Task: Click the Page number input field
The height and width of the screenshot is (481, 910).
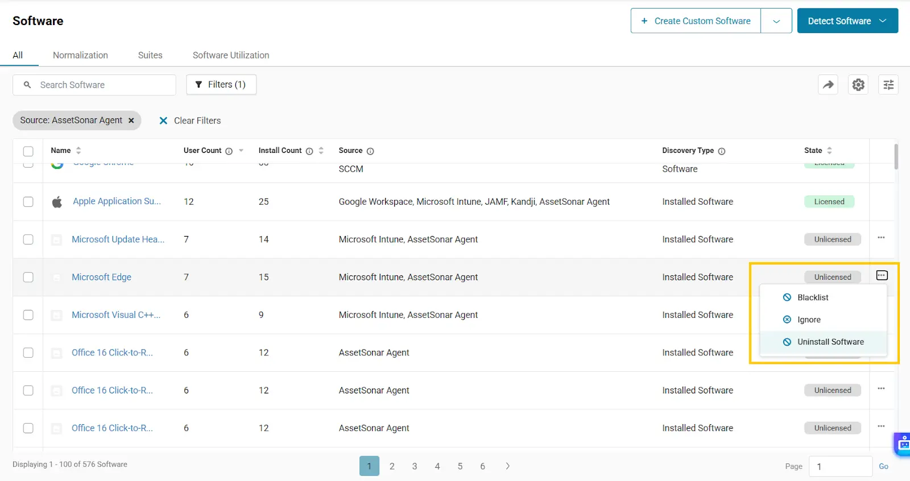Action: pos(841,466)
